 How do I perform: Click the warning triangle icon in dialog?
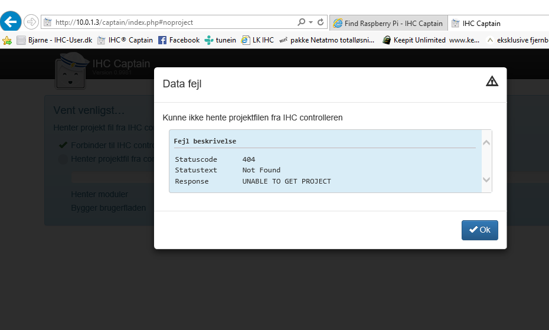492,81
